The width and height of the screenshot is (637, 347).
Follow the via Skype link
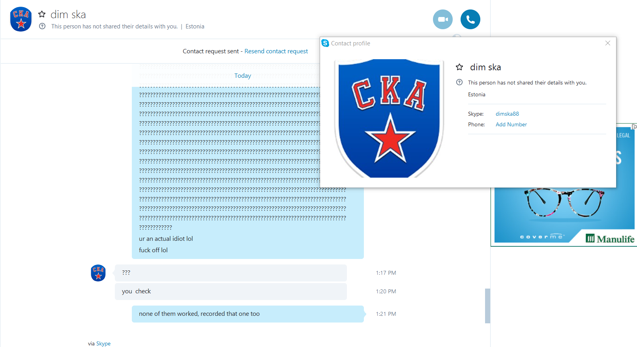pyautogui.click(x=103, y=343)
